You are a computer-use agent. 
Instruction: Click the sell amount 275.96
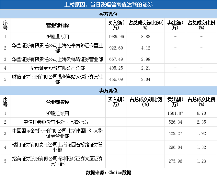[x=175, y=161]
